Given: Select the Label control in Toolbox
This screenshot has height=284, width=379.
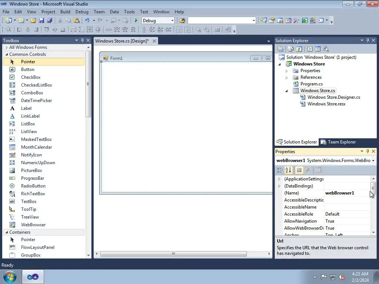Looking at the screenshot, I should 44,108.
